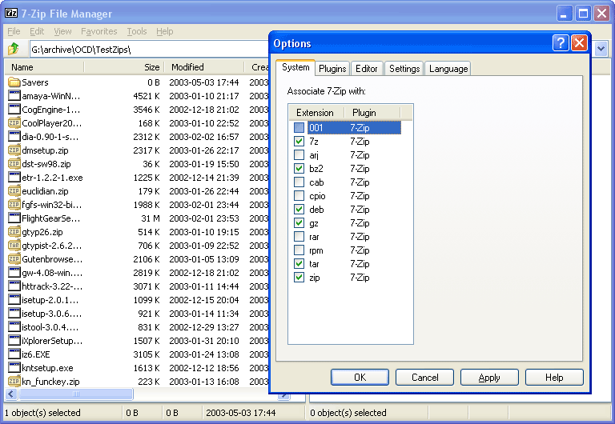Screen dimensions: 615x424
Task: Sort by the Modified column header
Action: point(204,67)
